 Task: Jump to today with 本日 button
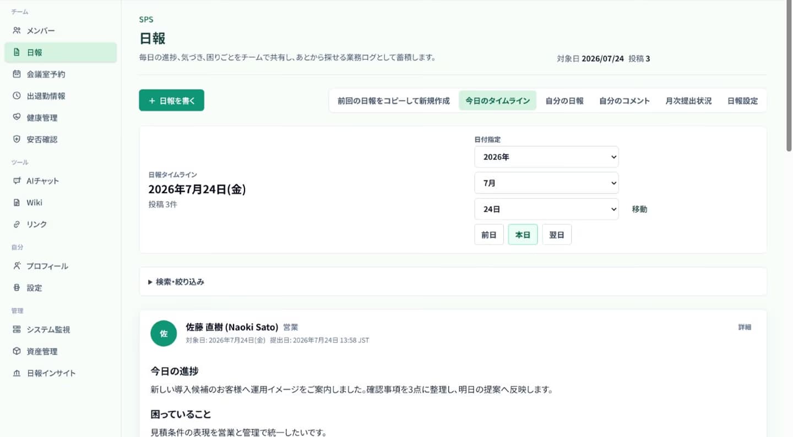523,235
